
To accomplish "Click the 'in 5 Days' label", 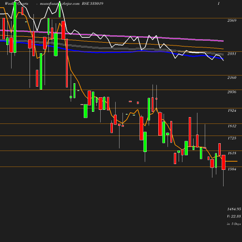I will [x=234, y=224].
